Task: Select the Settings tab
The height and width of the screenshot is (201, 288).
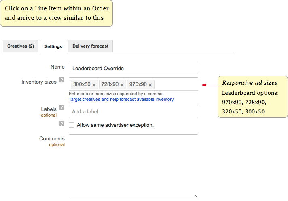Action: pos(53,46)
